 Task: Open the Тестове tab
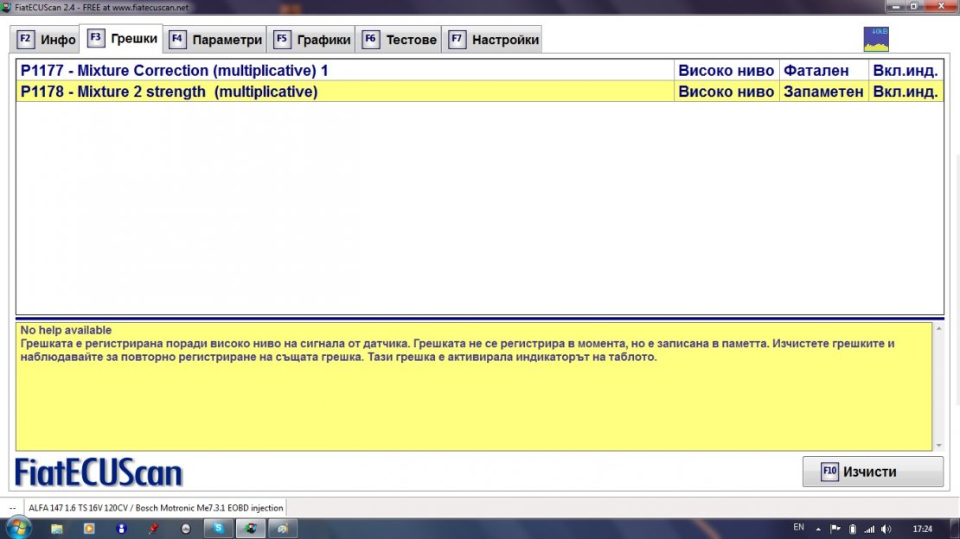click(x=400, y=40)
